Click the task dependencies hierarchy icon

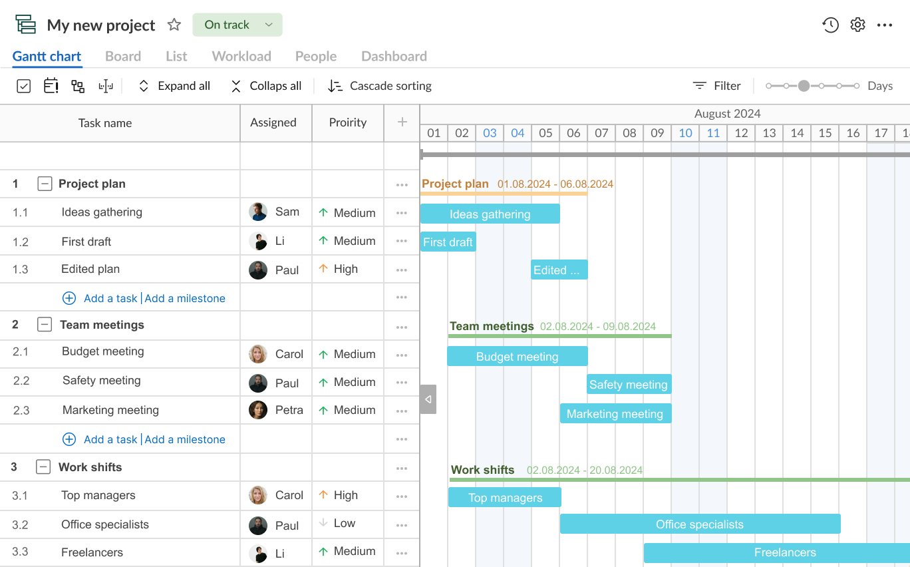(x=78, y=85)
